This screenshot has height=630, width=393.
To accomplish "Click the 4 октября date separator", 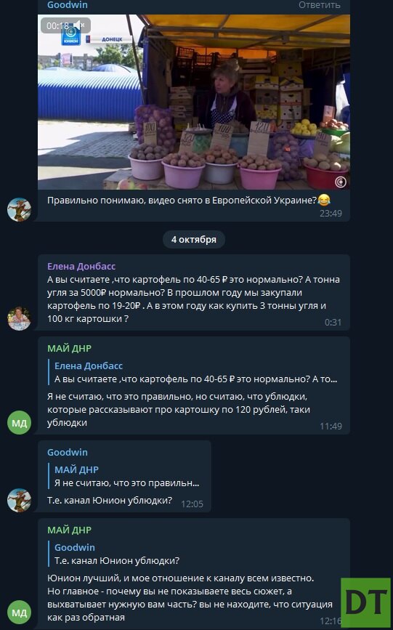I will pos(194,240).
